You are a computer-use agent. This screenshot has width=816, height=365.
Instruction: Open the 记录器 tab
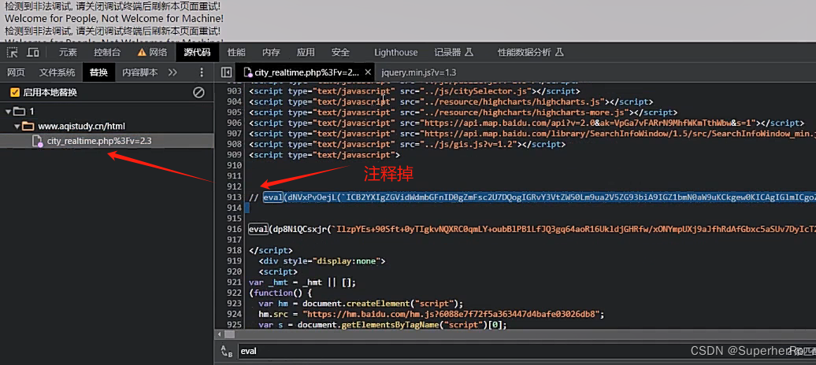pos(454,52)
